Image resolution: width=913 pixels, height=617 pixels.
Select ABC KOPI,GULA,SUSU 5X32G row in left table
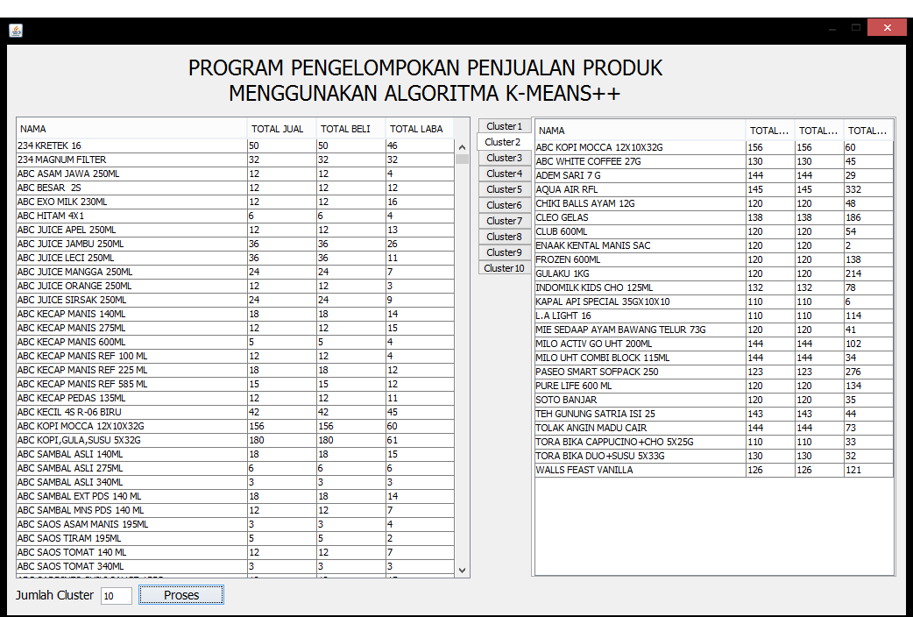[x=131, y=440]
